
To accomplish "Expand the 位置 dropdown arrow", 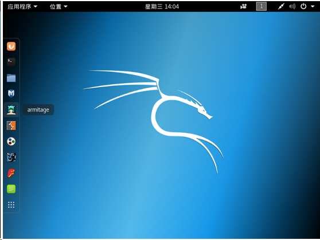I will tap(66, 6).
